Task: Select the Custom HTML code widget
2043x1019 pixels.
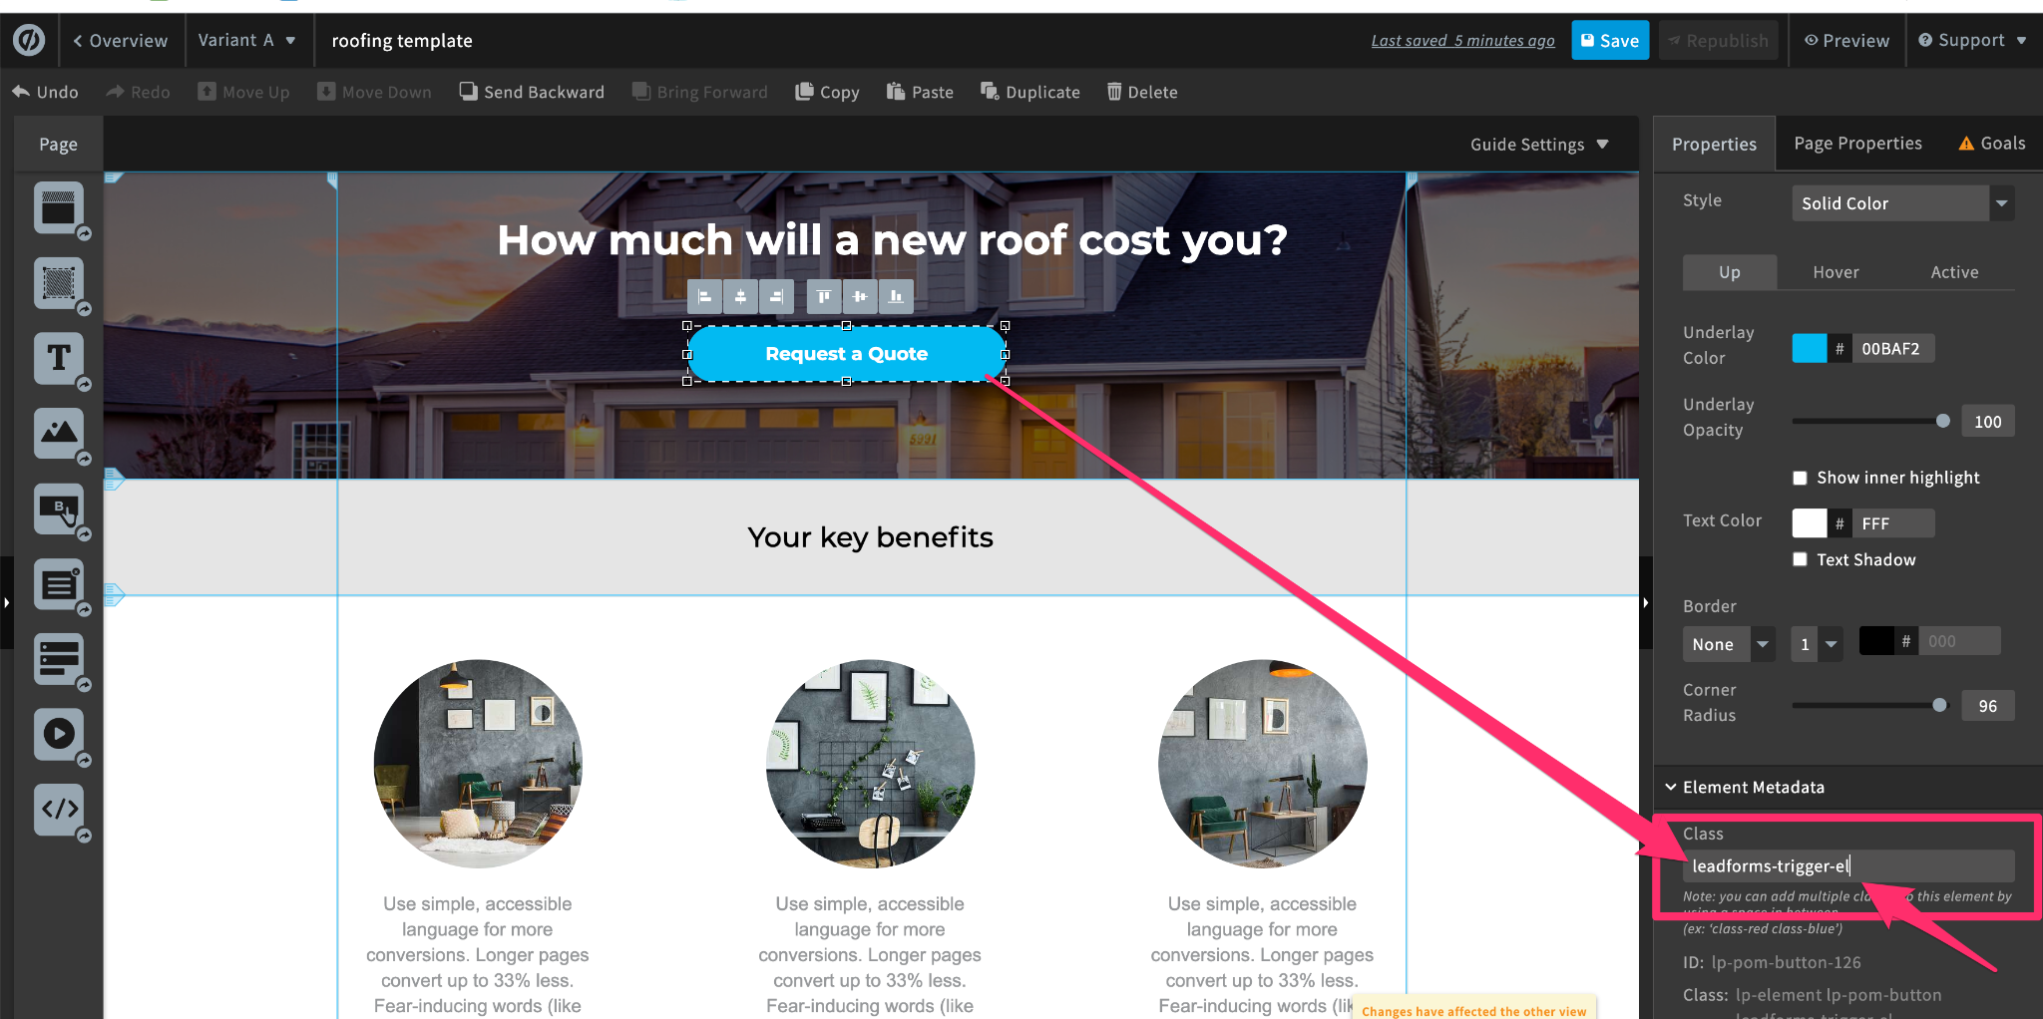Action: point(59,809)
